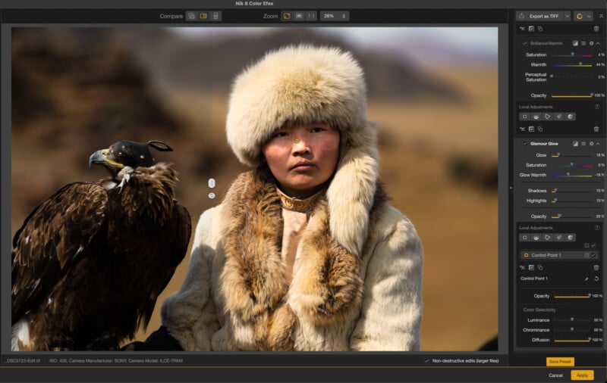The image size is (607, 383).
Task: Open help for Glamour Glow Local Adjustments
Action: tap(596, 228)
